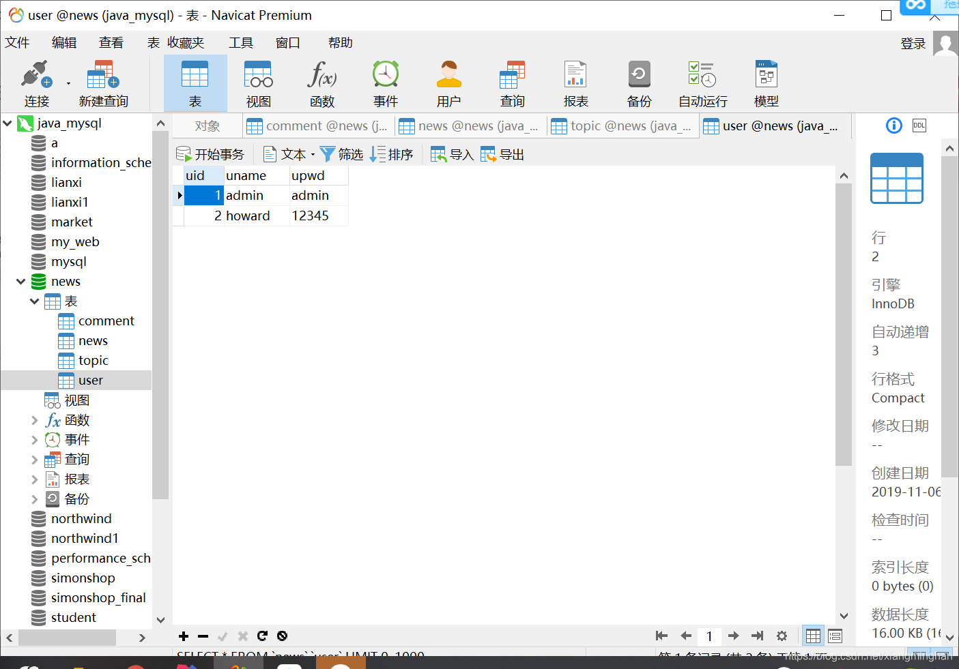Refresh the table data with the refresh icon
The width and height of the screenshot is (959, 669).
pyautogui.click(x=262, y=636)
